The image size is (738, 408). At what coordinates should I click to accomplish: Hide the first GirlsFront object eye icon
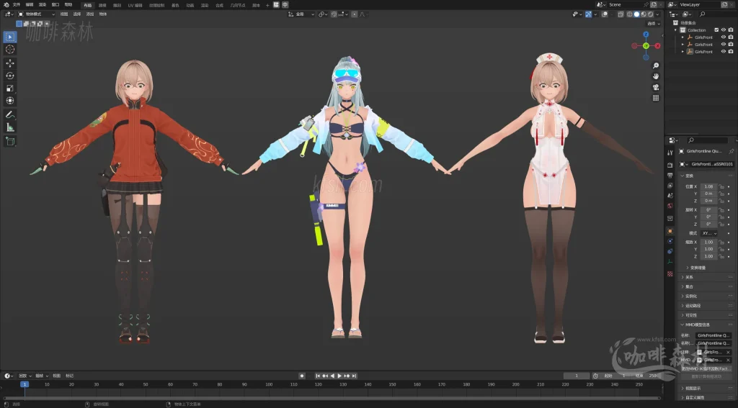[x=724, y=37]
